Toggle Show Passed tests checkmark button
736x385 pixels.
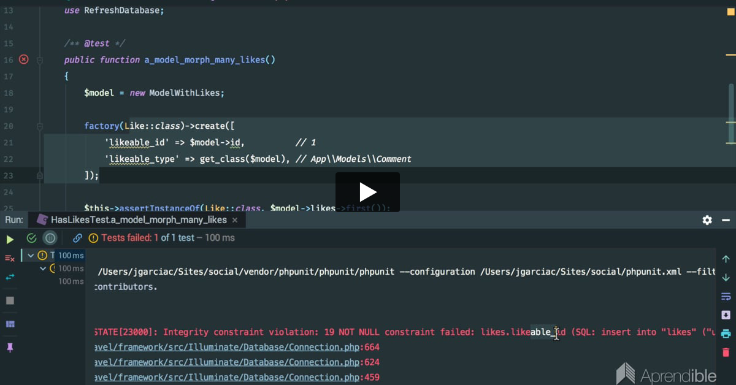coord(31,238)
